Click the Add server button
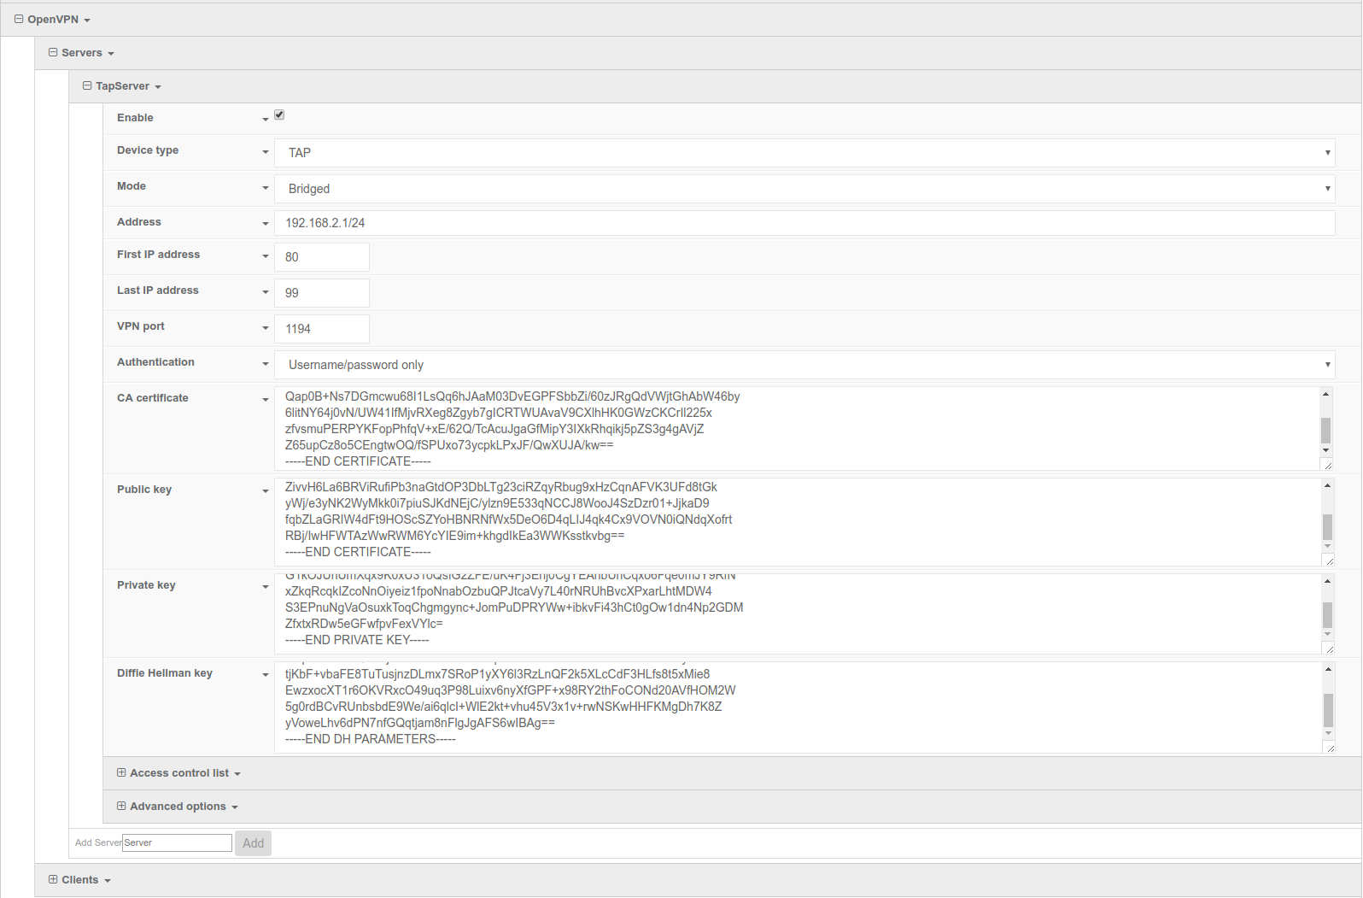 (253, 843)
